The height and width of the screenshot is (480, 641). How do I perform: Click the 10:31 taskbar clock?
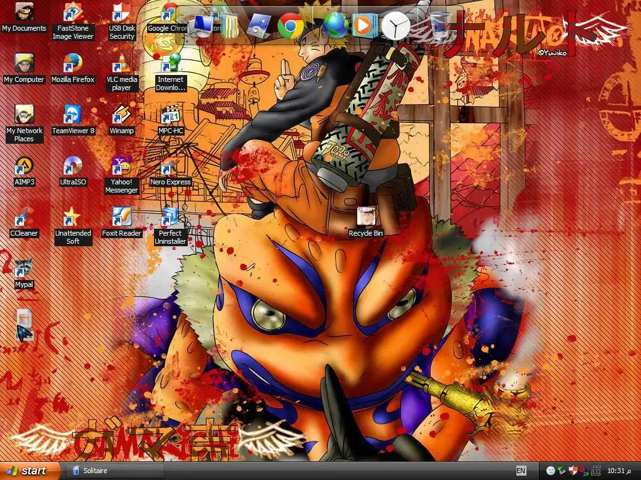(619, 471)
